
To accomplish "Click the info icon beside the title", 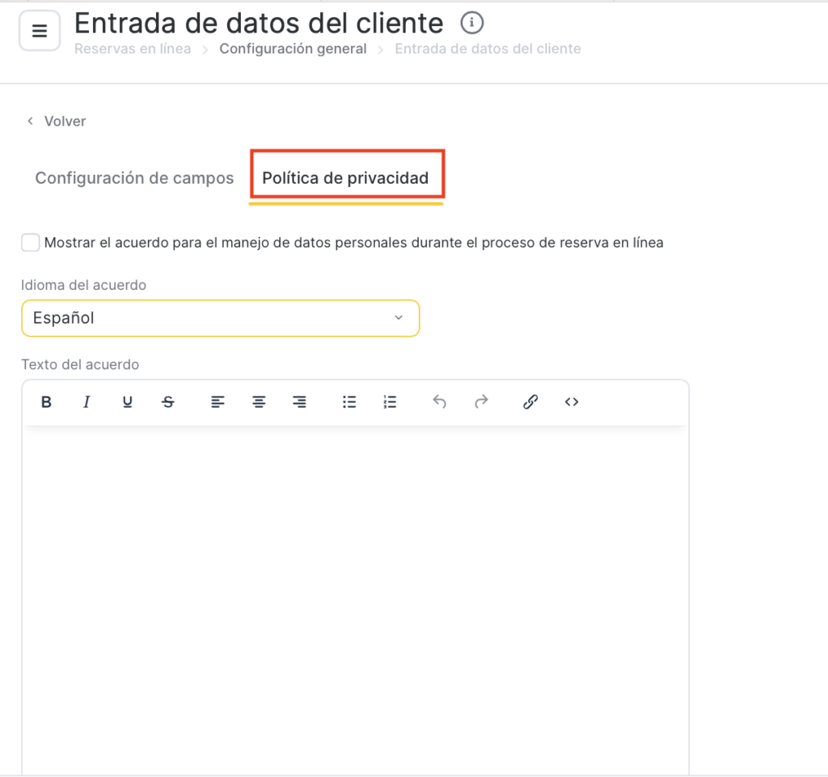I will pyautogui.click(x=471, y=22).
